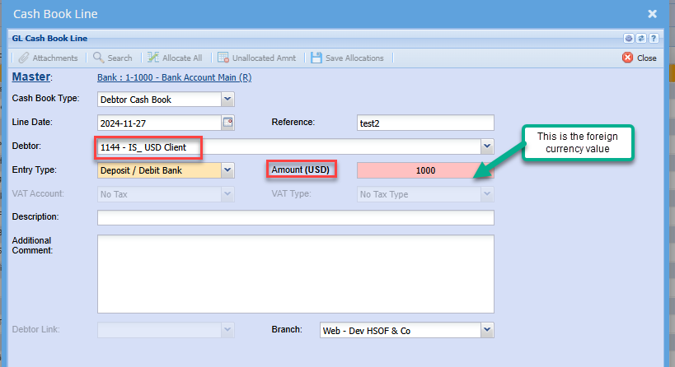Expand the Branch dropdown arrow
675x367 pixels.
pyautogui.click(x=487, y=330)
